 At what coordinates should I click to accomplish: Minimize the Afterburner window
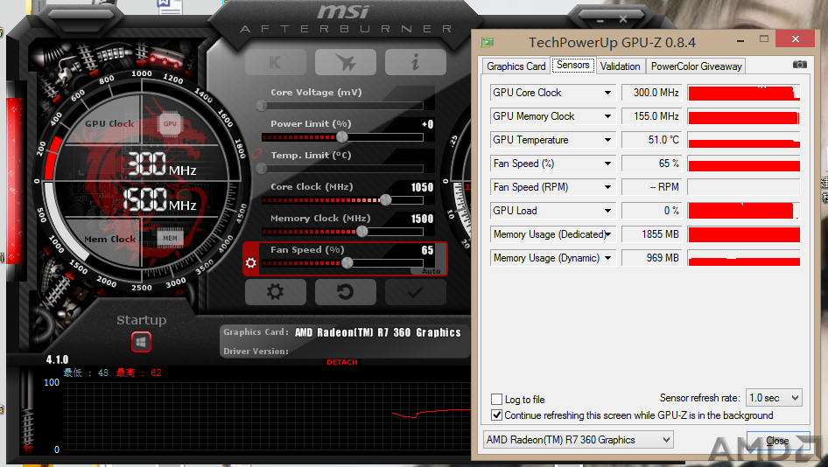click(x=600, y=20)
